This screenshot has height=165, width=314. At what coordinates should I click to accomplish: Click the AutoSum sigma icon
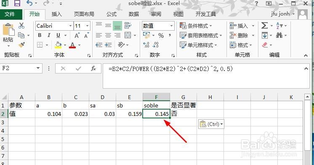[x=264, y=26]
